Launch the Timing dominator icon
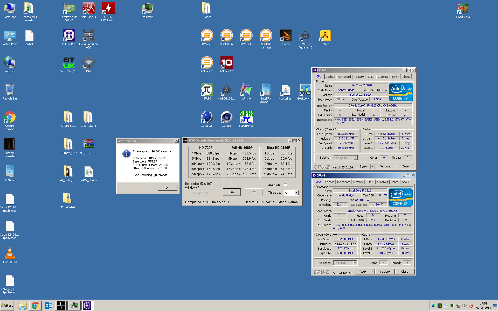 click(x=10, y=148)
